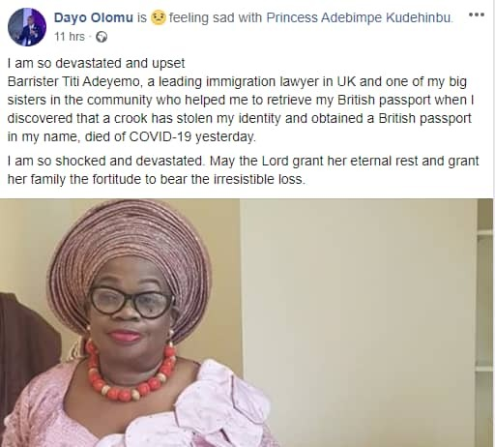Click the name 'Barrister Titi Adeyemo' in post
495x447 pixels.
(x=74, y=81)
